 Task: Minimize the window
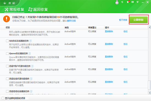coord(142,2)
